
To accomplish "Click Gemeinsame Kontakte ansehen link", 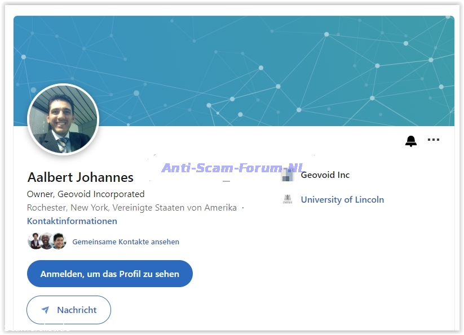I will [126, 242].
